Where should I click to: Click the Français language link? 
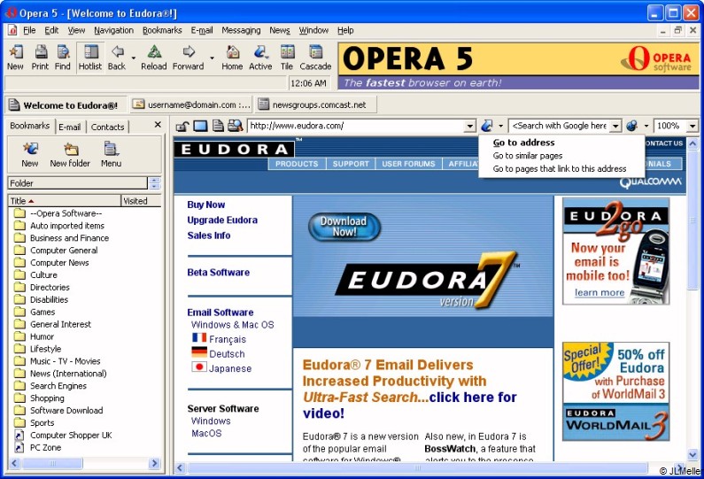tap(228, 339)
